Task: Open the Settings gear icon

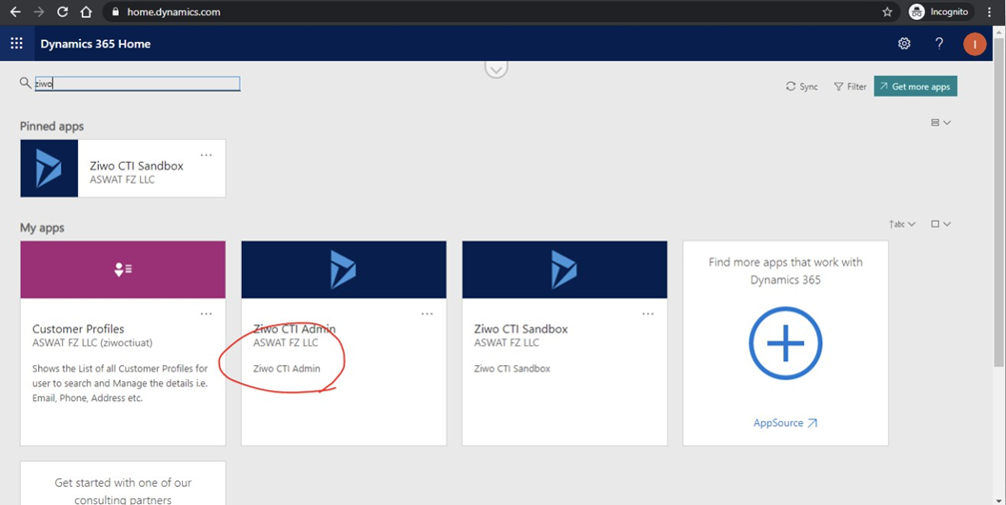Action: [904, 44]
